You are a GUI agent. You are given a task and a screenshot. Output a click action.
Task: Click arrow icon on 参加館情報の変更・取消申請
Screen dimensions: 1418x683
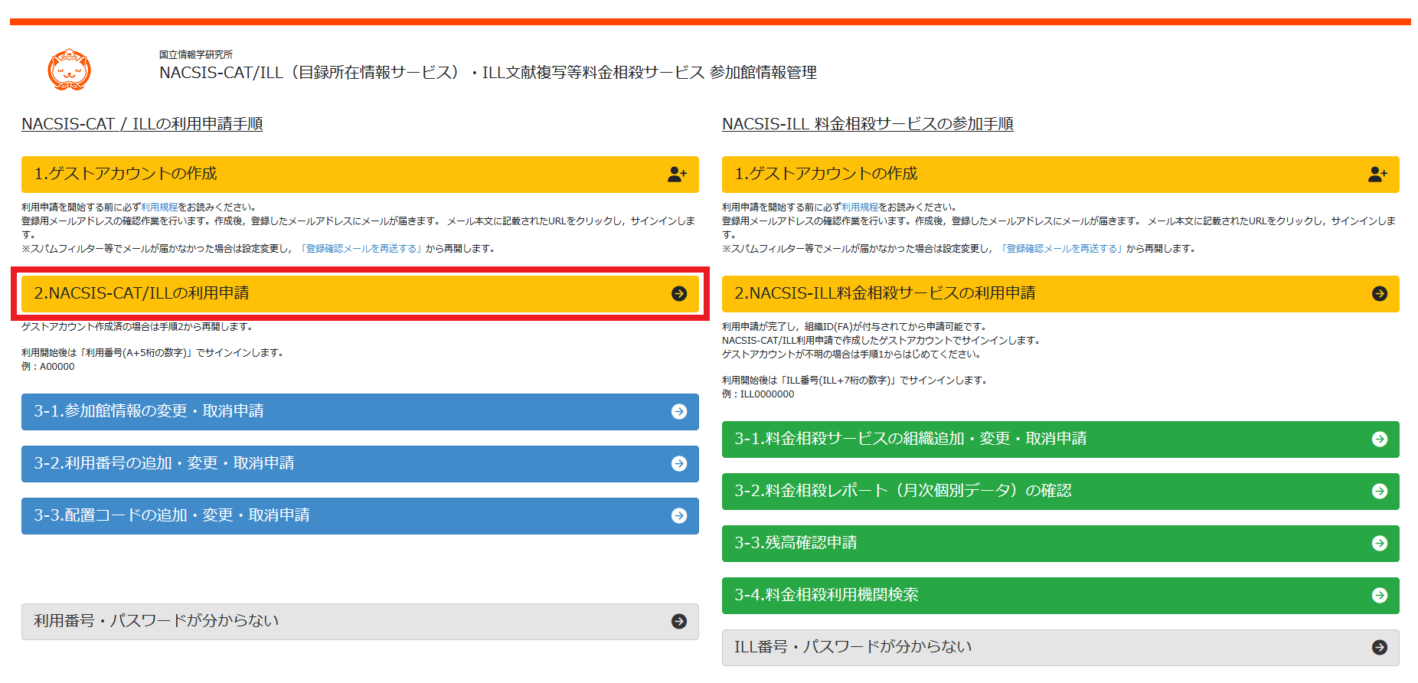679,412
